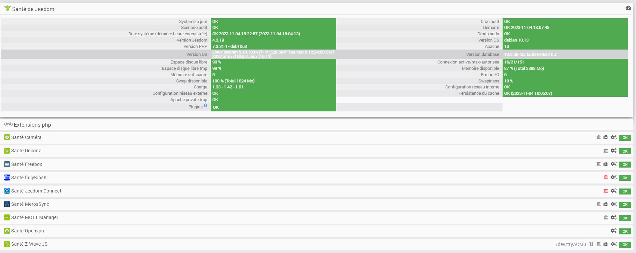Click the red bank-building icon in Jeedom Connect row
The width and height of the screenshot is (636, 253).
[x=606, y=191]
